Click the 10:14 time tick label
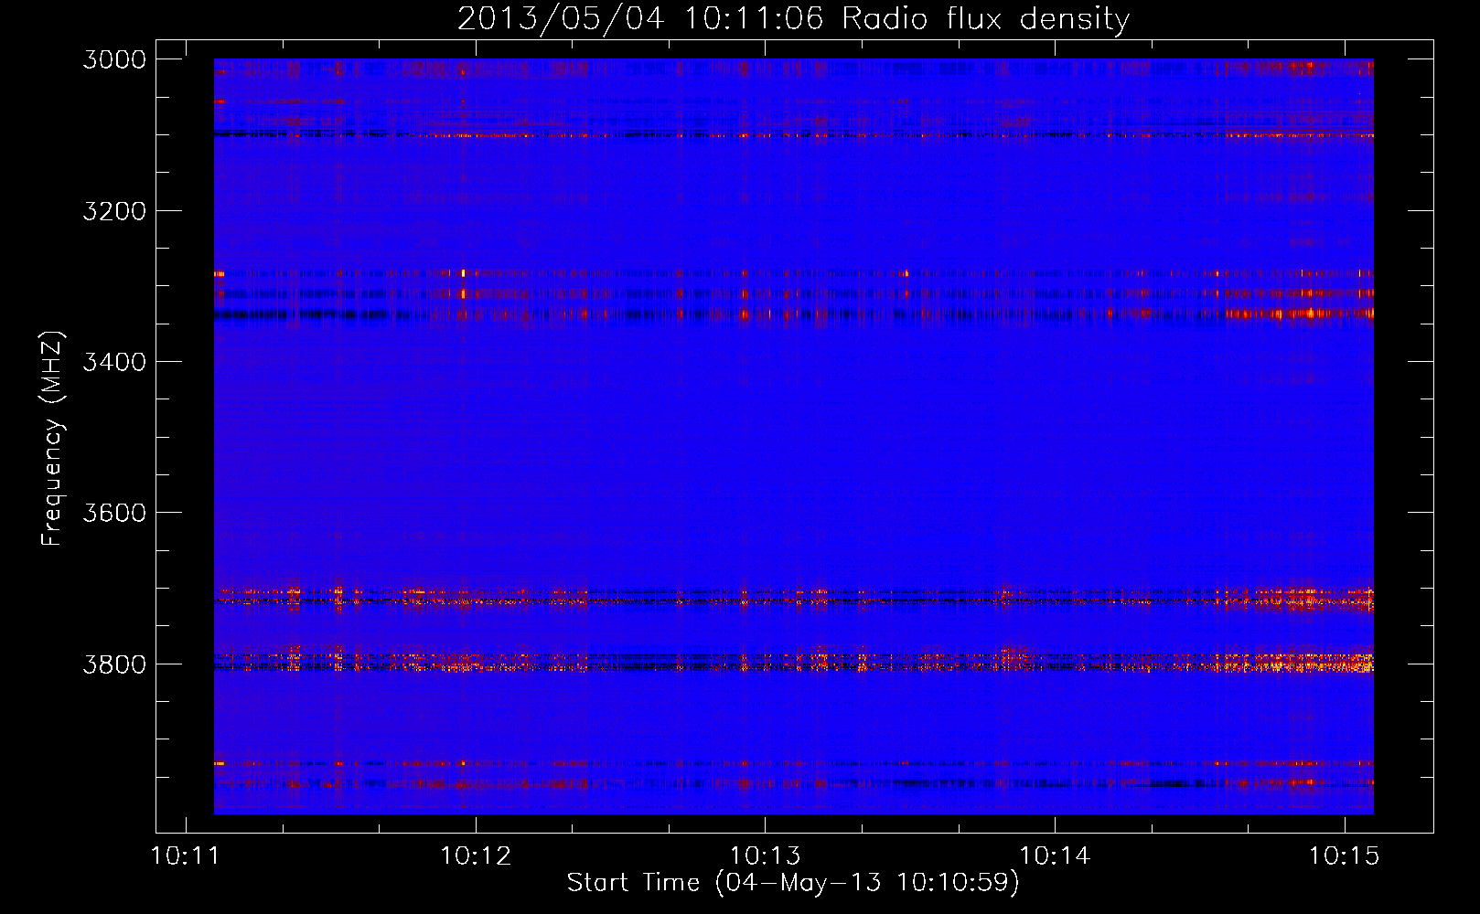Screen dimensions: 1480x914 [x=1055, y=856]
